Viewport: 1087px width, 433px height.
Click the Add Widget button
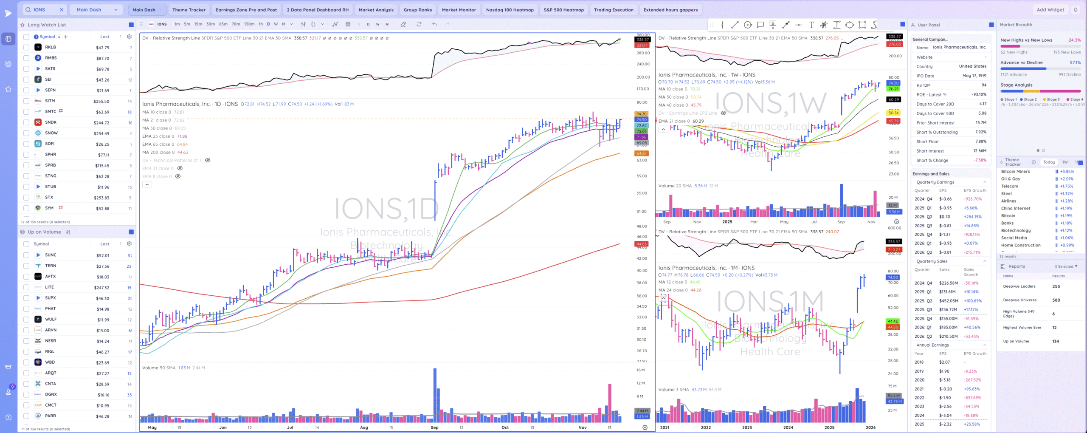[1050, 10]
